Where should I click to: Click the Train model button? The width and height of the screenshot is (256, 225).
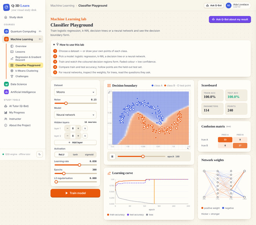75,193
